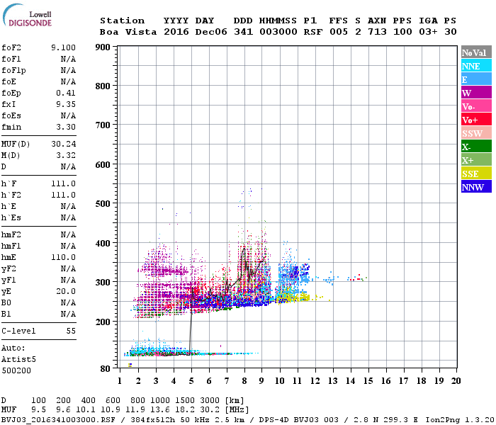Click the Artist5 auto-scaling label
This screenshot has height=425, width=496.
(x=18, y=360)
